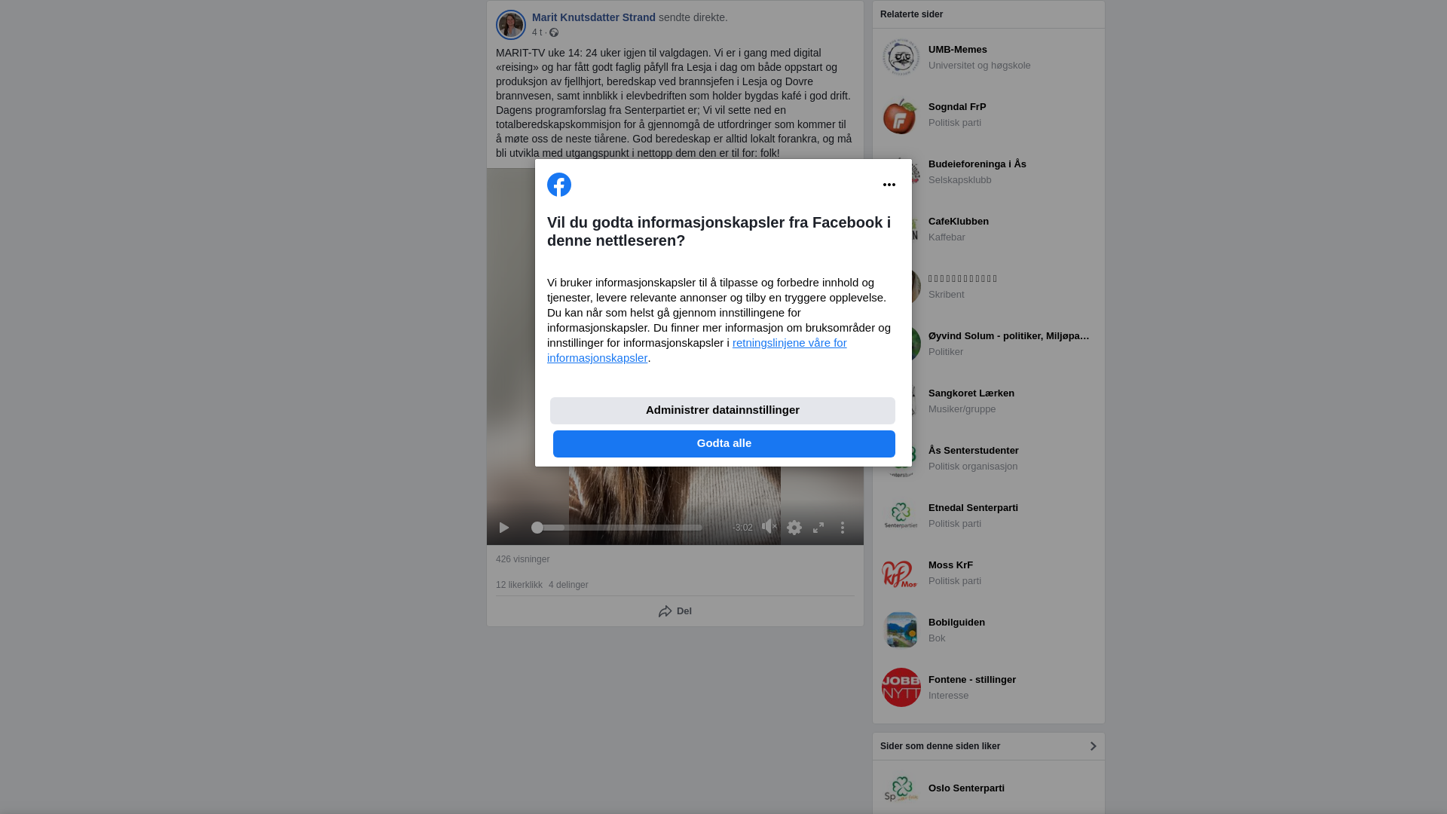
Task: Toggle fullscreen video mode
Action: [818, 528]
